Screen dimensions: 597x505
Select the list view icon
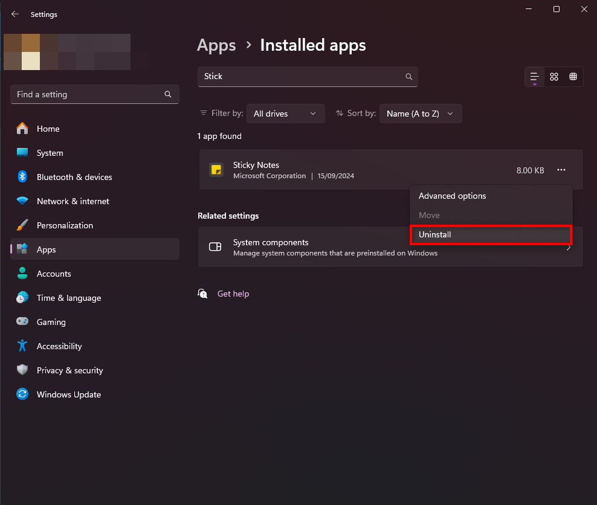pos(534,77)
